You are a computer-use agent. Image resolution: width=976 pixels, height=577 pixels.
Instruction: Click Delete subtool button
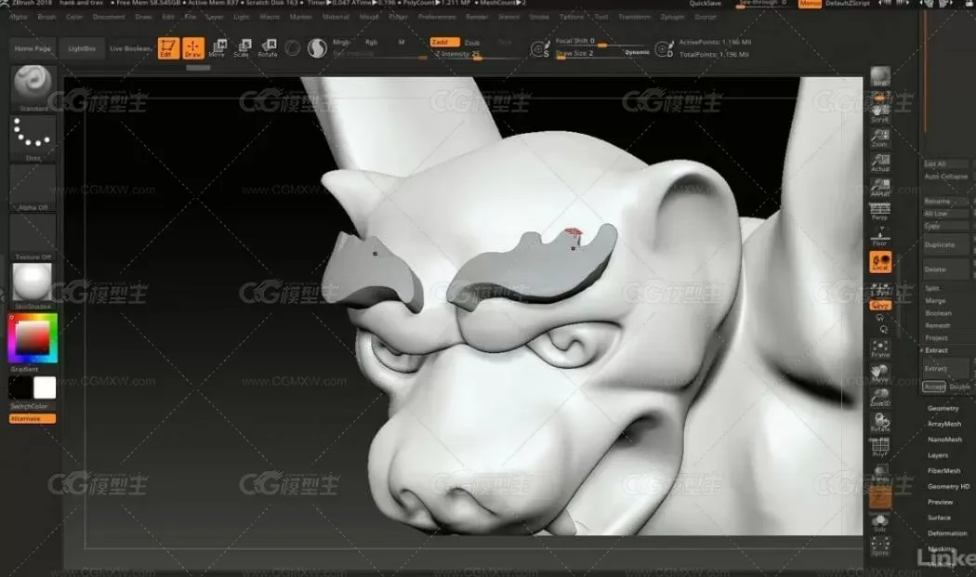[x=945, y=269]
